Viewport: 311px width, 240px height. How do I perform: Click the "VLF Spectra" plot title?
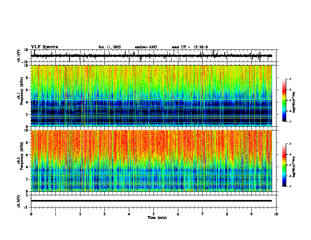coord(44,47)
